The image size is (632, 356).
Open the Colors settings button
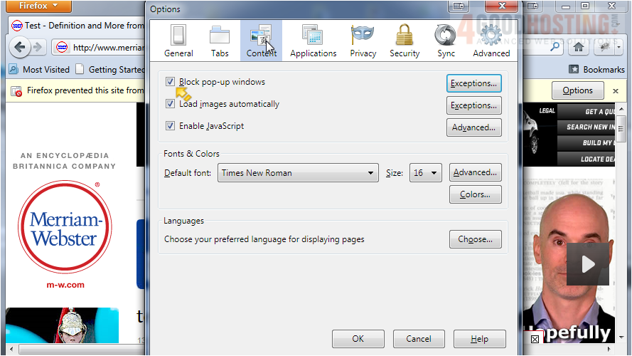(475, 194)
